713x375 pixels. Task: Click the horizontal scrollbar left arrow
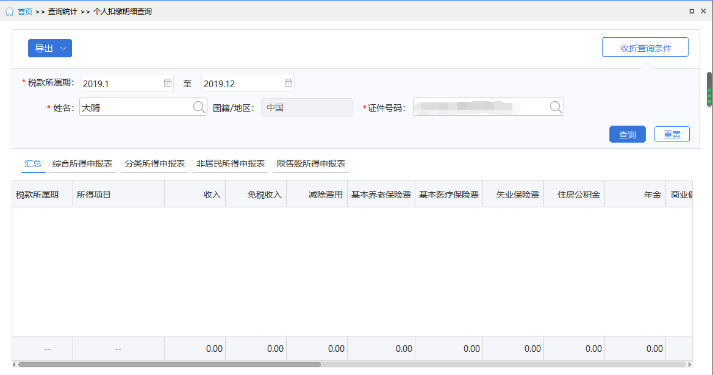click(14, 365)
